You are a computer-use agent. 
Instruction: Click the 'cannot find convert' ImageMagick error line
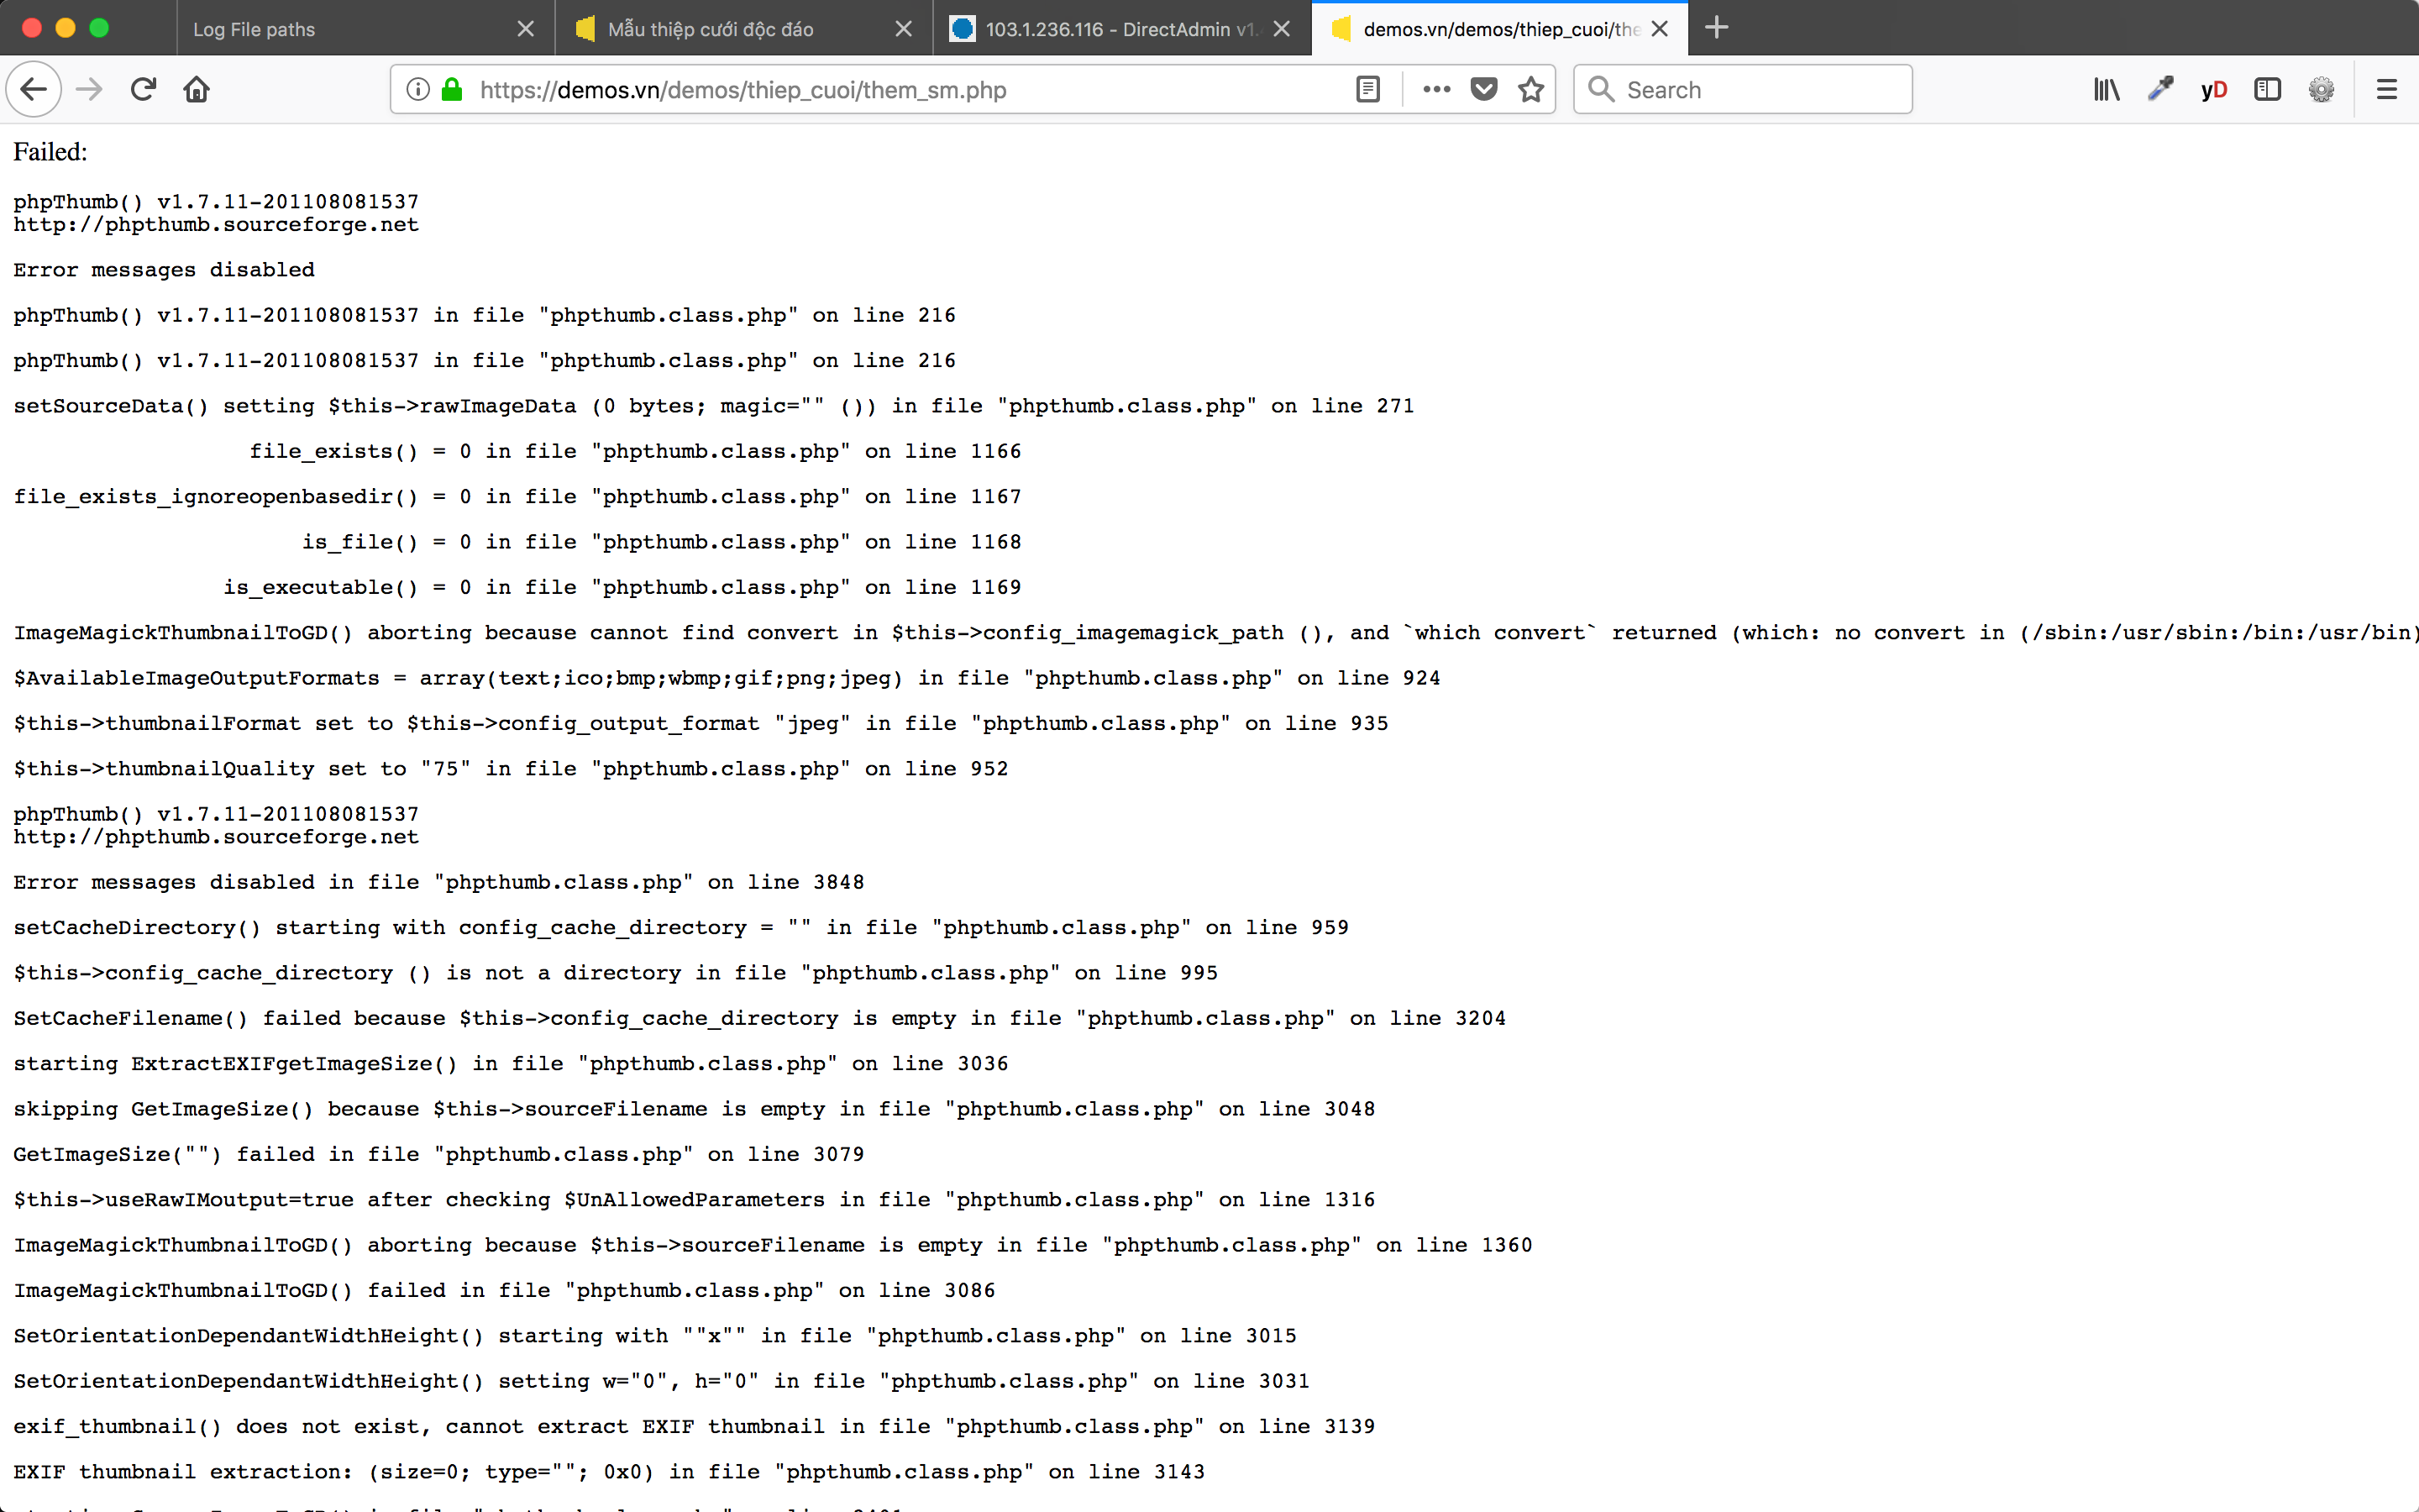(x=1215, y=633)
